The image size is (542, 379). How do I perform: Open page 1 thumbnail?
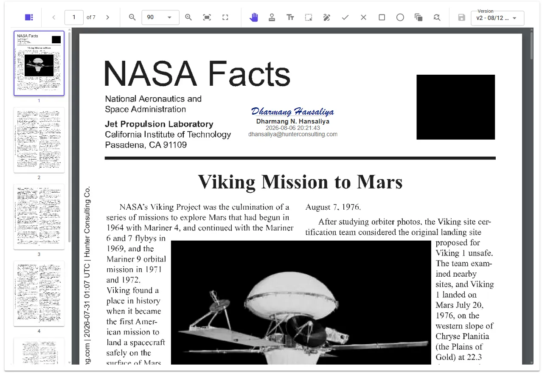coord(39,63)
